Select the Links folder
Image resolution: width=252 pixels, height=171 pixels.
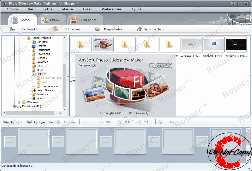(40, 66)
